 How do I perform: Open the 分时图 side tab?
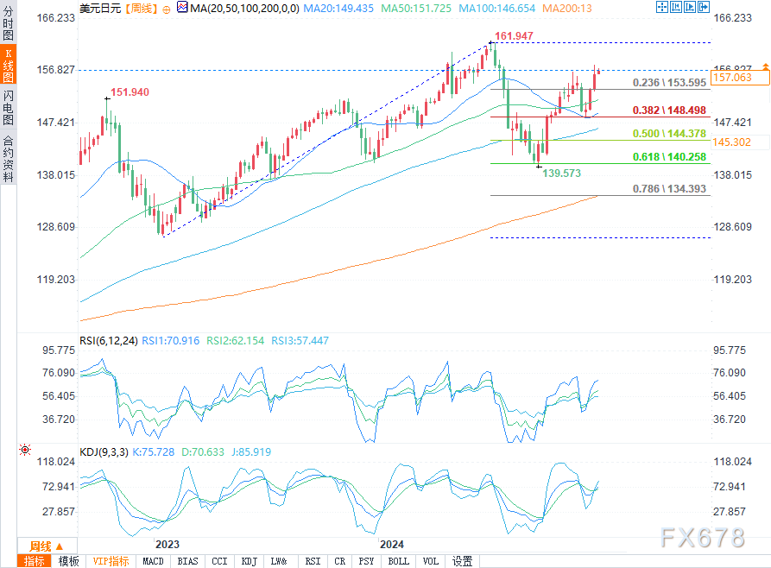[9, 22]
